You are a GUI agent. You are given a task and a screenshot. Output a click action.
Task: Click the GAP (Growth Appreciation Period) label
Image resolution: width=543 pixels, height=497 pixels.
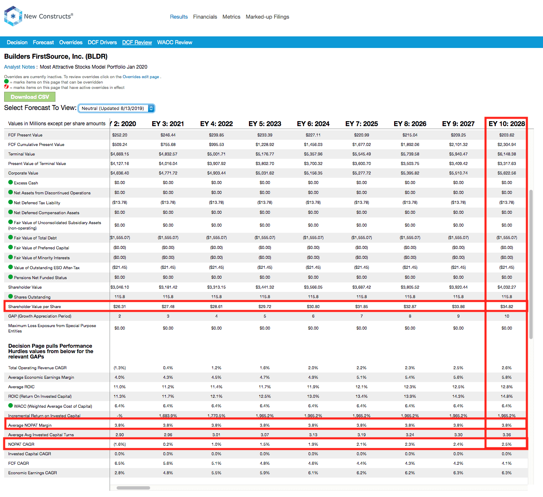(x=40, y=316)
